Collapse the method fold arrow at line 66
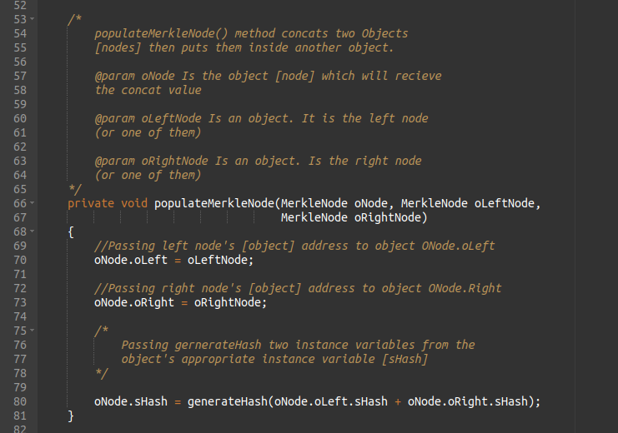The image size is (618, 433). pyautogui.click(x=32, y=202)
